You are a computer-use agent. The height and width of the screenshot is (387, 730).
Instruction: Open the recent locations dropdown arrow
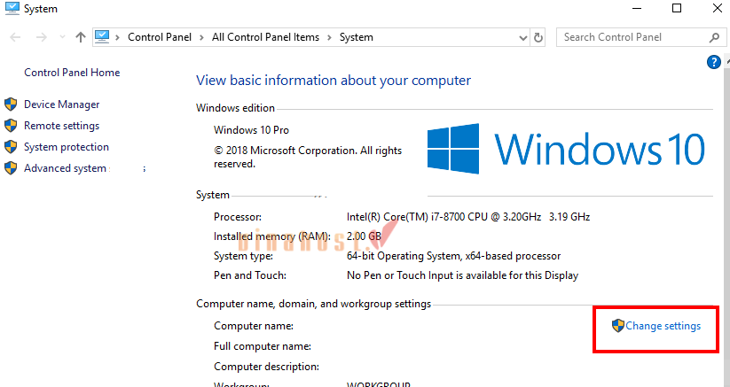[x=62, y=37]
